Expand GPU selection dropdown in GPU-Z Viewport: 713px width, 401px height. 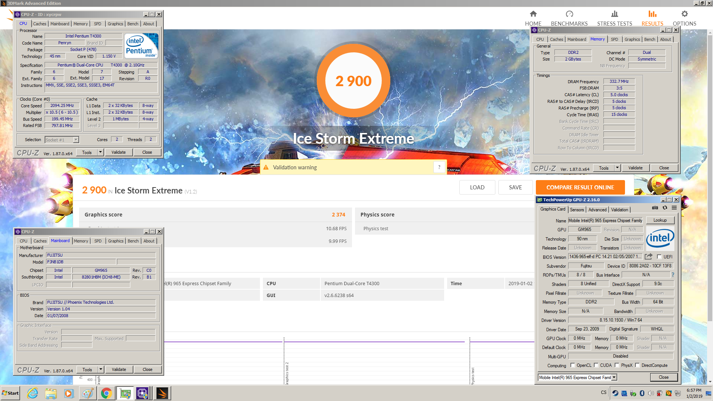[614, 377]
